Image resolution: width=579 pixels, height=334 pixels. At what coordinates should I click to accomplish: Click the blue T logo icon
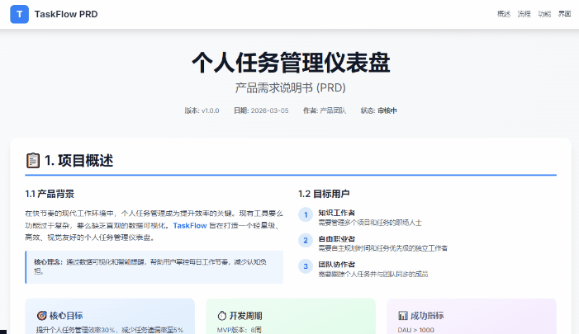pos(19,14)
